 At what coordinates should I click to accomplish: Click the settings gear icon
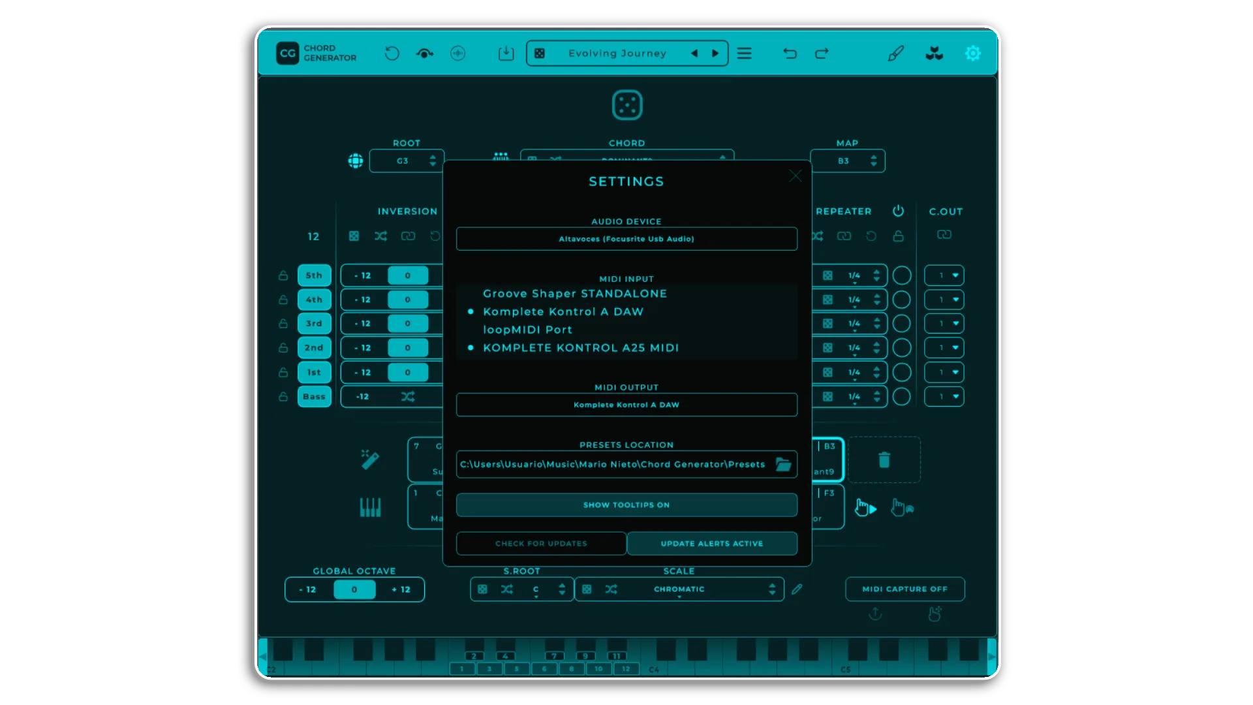pyautogui.click(x=973, y=54)
